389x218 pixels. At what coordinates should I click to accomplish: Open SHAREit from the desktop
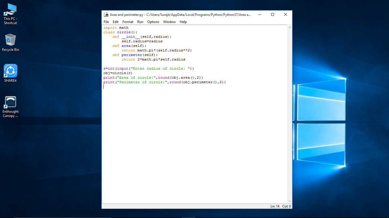point(10,71)
